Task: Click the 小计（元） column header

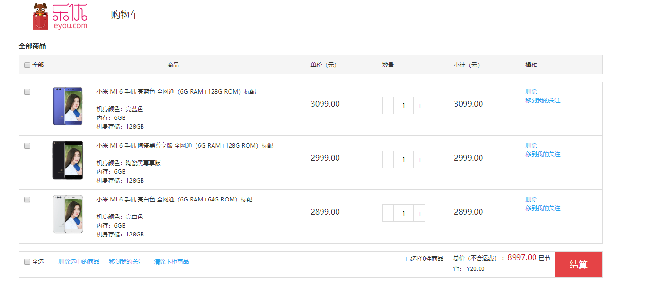Action: point(466,65)
